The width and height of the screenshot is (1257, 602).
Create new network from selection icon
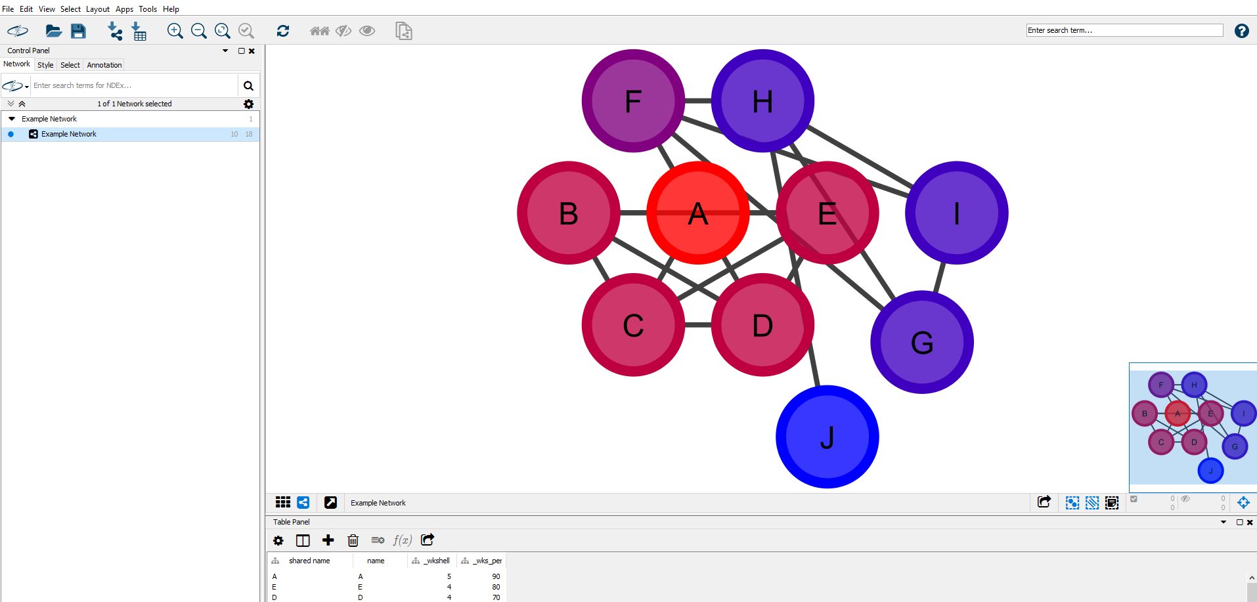click(x=404, y=31)
